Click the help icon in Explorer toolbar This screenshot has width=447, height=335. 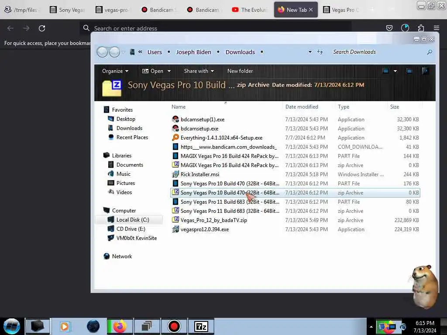(425, 71)
